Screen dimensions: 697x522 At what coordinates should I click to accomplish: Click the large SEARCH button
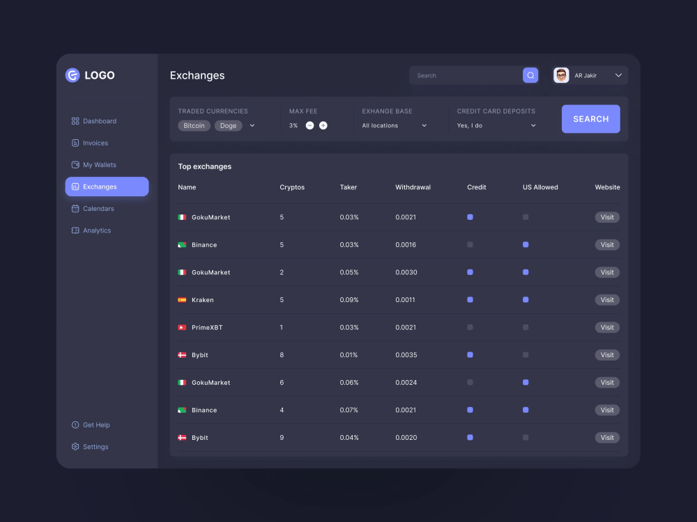(x=591, y=119)
